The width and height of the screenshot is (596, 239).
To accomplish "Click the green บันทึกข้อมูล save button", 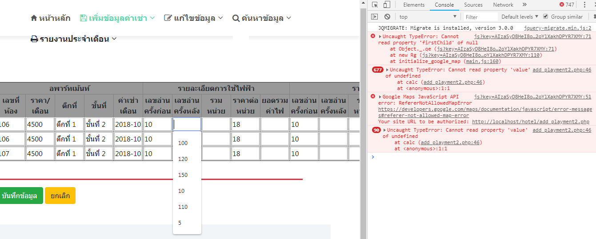I will coord(19,196).
